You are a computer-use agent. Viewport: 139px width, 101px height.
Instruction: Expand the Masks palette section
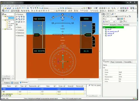(16, 27)
